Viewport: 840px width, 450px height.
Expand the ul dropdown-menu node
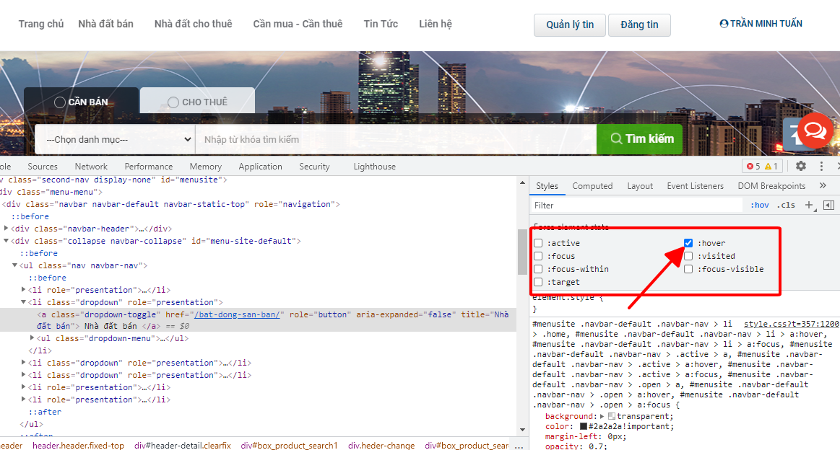[33, 338]
